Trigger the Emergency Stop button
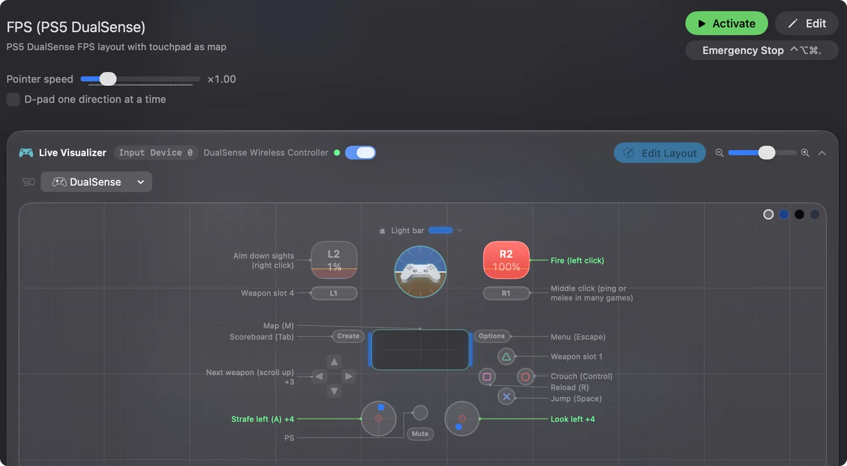Viewport: 847px width, 466px height. point(762,50)
